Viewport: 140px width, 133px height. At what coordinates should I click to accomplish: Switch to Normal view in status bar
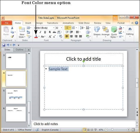pos(85,130)
